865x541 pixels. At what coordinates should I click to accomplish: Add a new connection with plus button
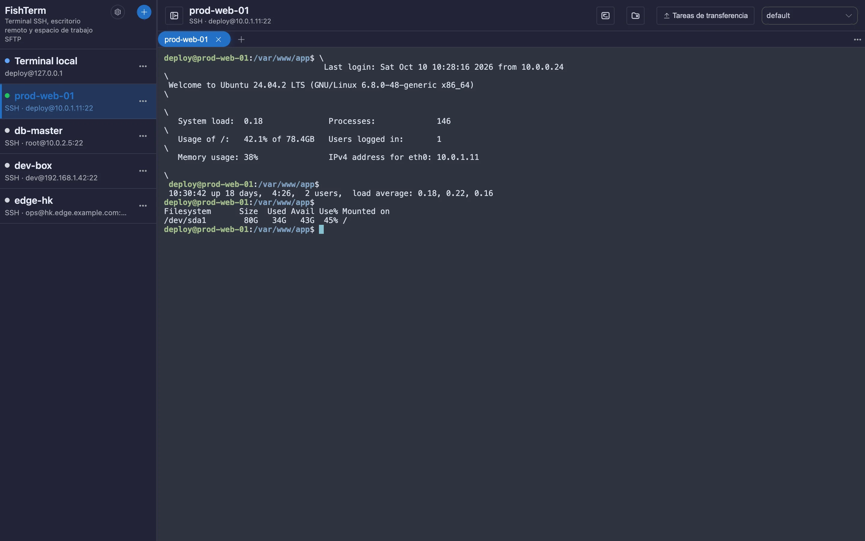(144, 12)
